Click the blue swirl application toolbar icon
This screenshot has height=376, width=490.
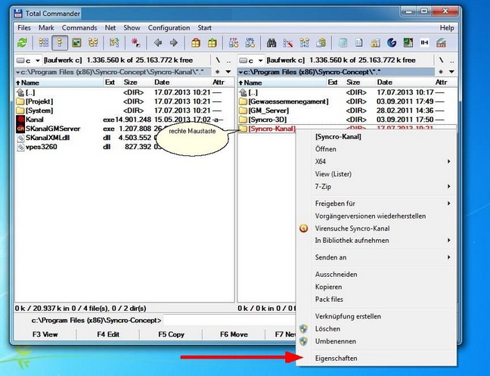coord(392,42)
